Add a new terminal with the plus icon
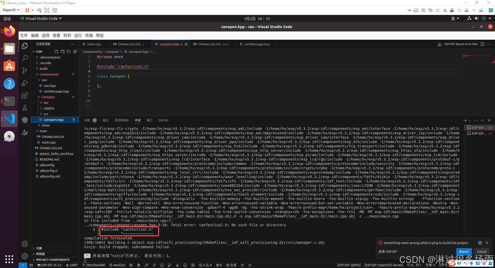 click(x=465, y=120)
